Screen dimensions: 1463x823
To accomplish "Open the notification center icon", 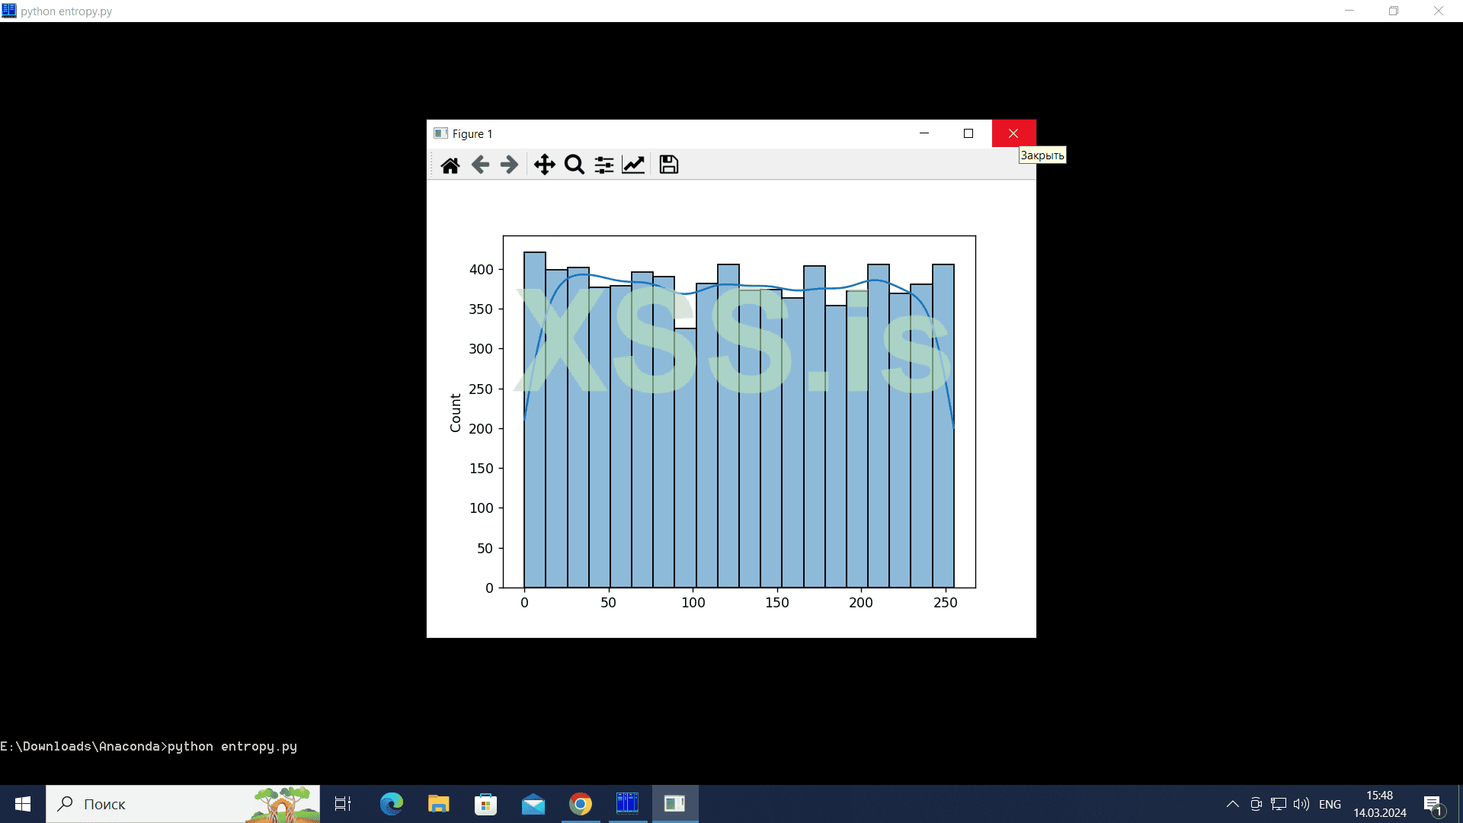I will (x=1433, y=804).
